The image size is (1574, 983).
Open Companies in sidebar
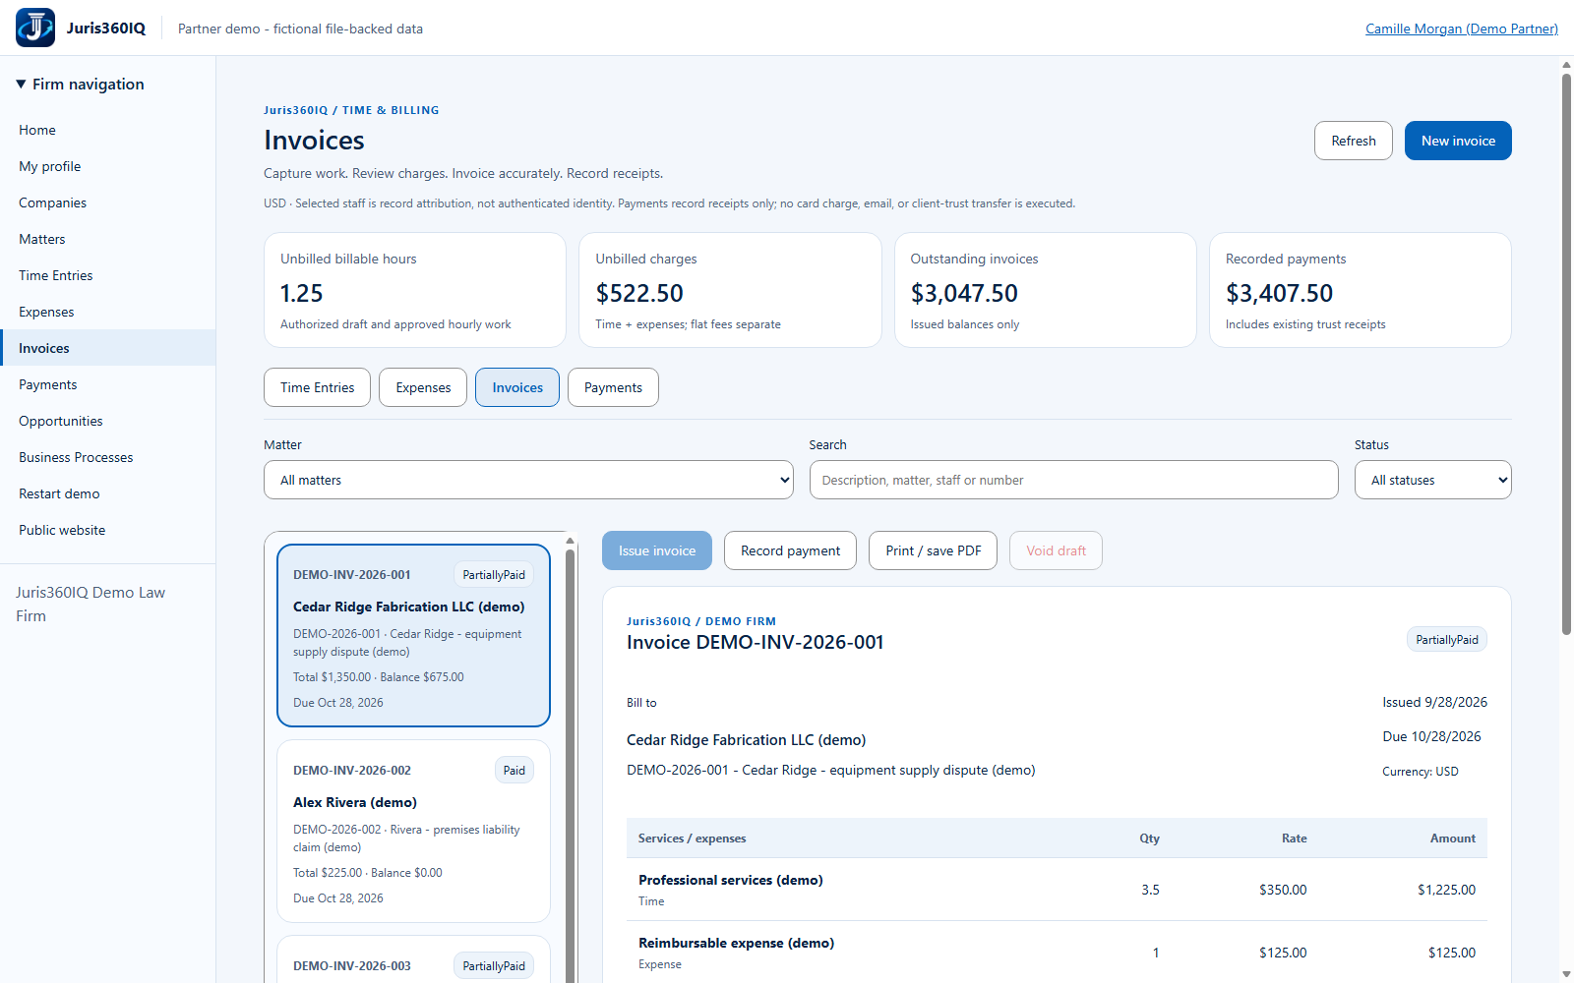(108, 202)
